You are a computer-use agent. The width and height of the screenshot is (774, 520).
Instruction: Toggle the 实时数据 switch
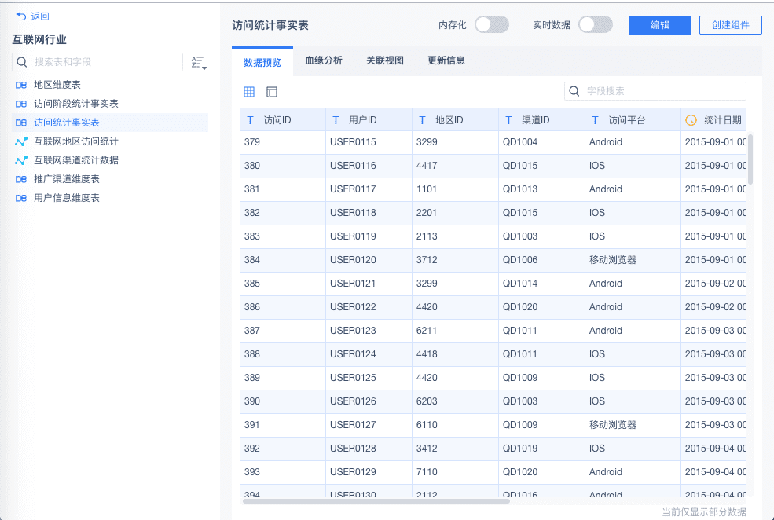click(595, 25)
